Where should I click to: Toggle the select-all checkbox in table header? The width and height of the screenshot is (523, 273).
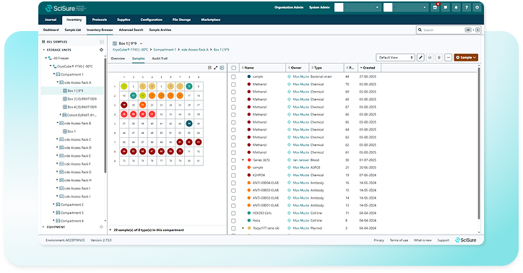coord(234,68)
